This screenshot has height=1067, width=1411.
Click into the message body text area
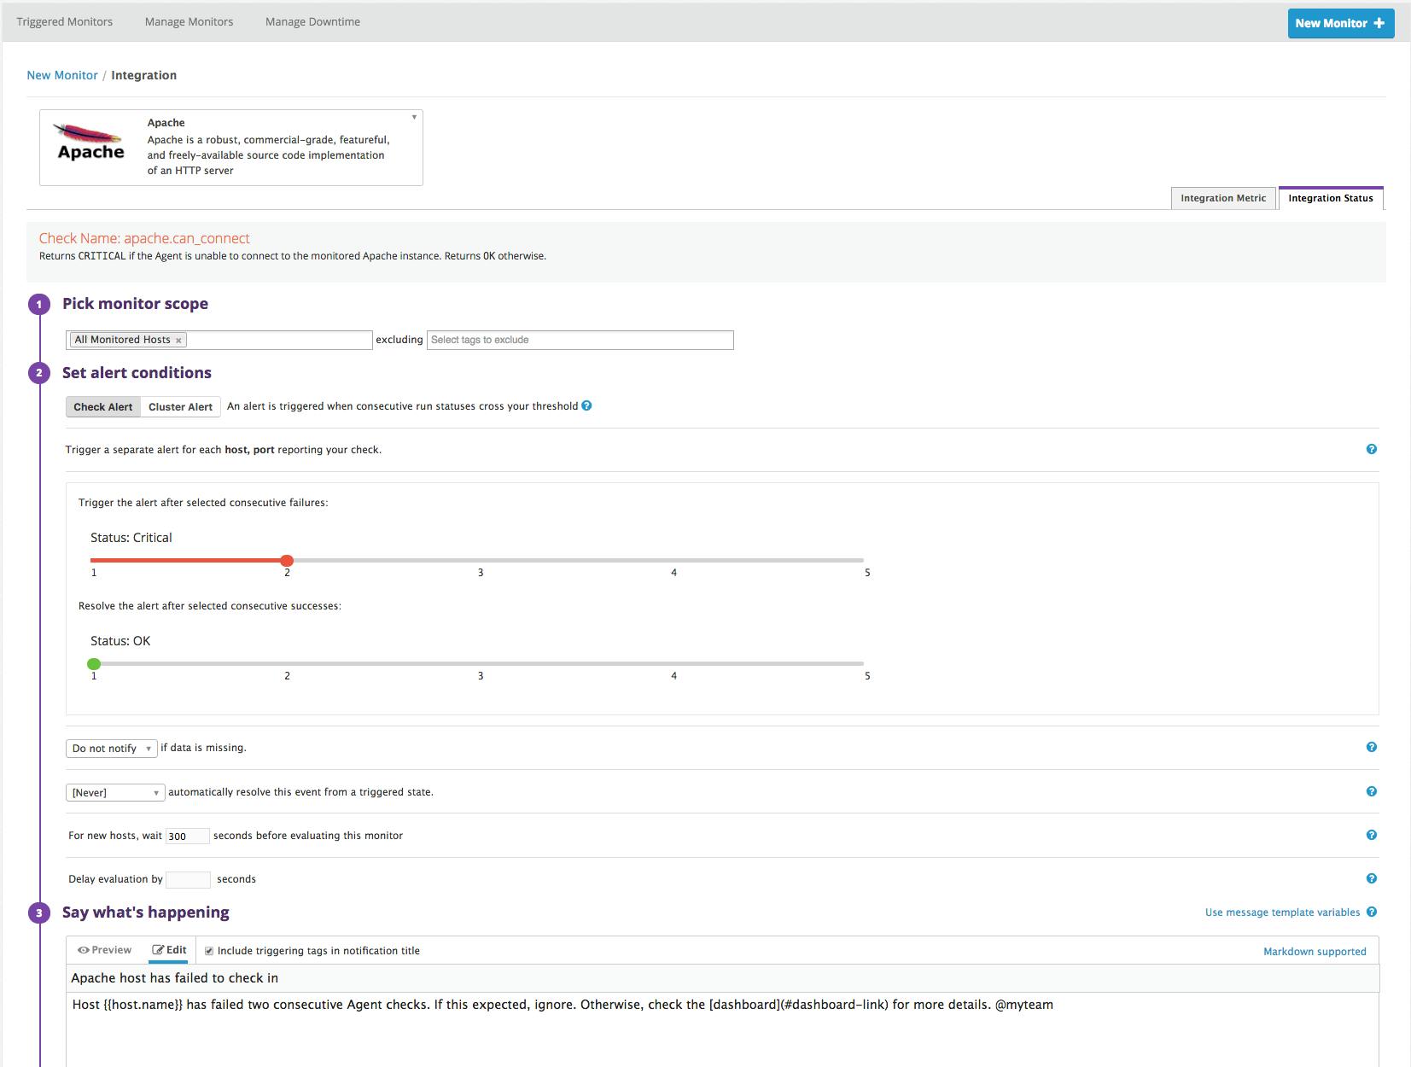722,1029
